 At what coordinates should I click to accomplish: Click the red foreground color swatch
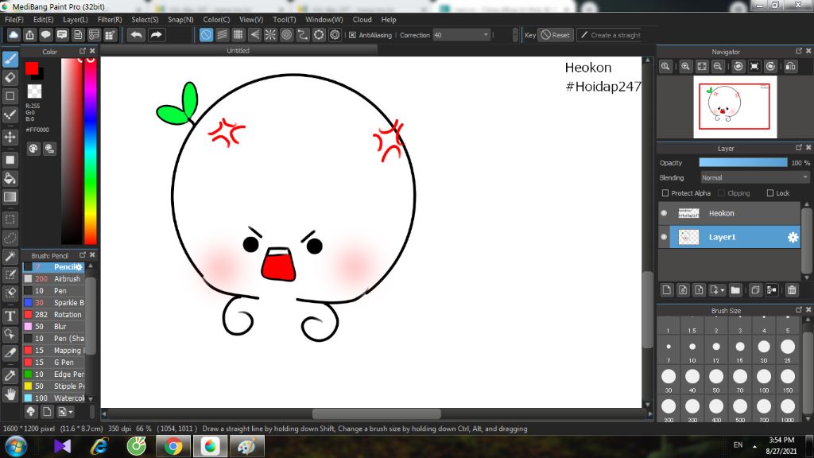(x=31, y=68)
